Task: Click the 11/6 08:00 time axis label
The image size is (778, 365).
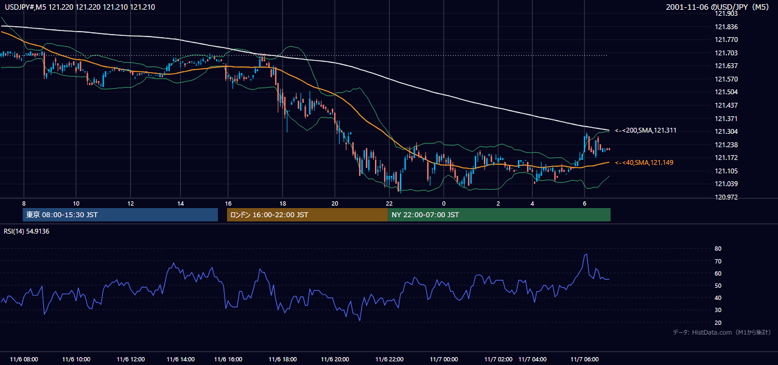Action: (x=24, y=359)
